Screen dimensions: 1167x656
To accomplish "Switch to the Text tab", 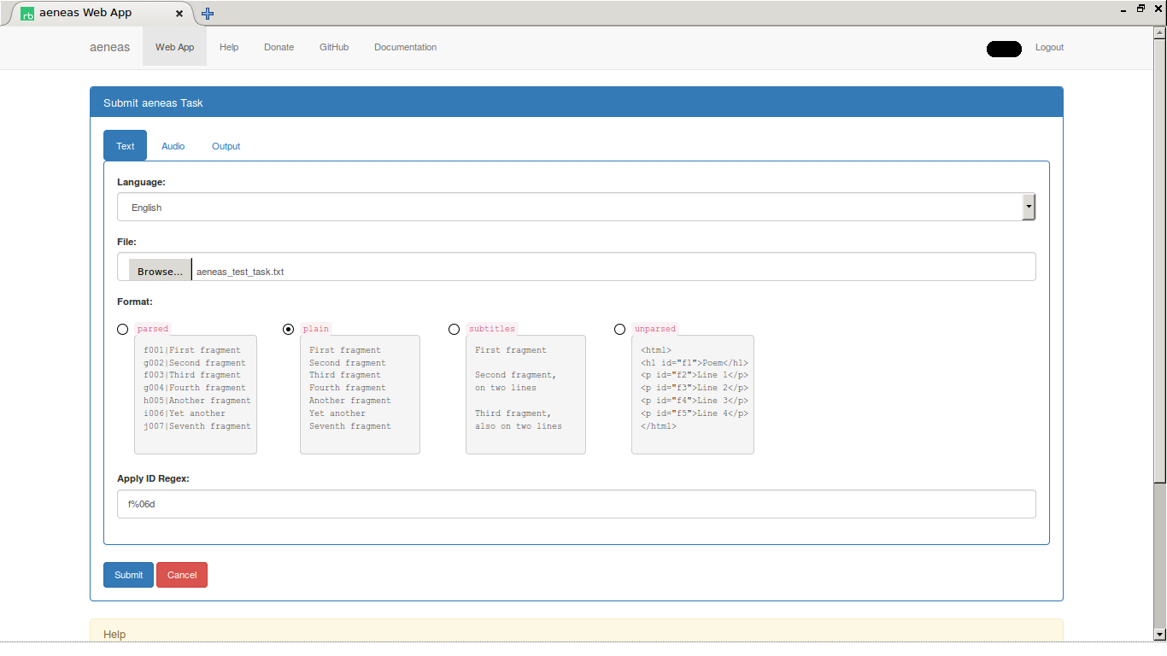I will (126, 146).
